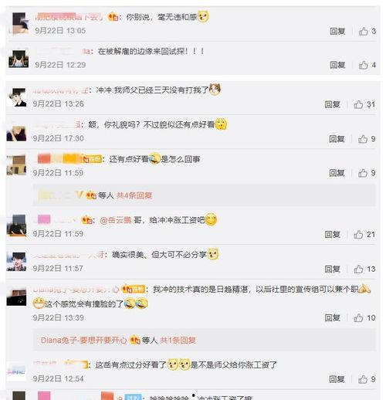Like the 12:54 comment 这岳有点过分好看了
The image size is (386, 400).
click(363, 379)
